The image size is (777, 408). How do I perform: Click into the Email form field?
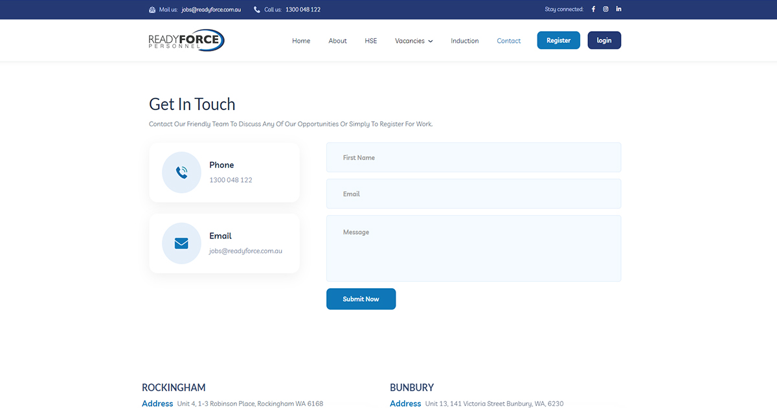pos(473,194)
